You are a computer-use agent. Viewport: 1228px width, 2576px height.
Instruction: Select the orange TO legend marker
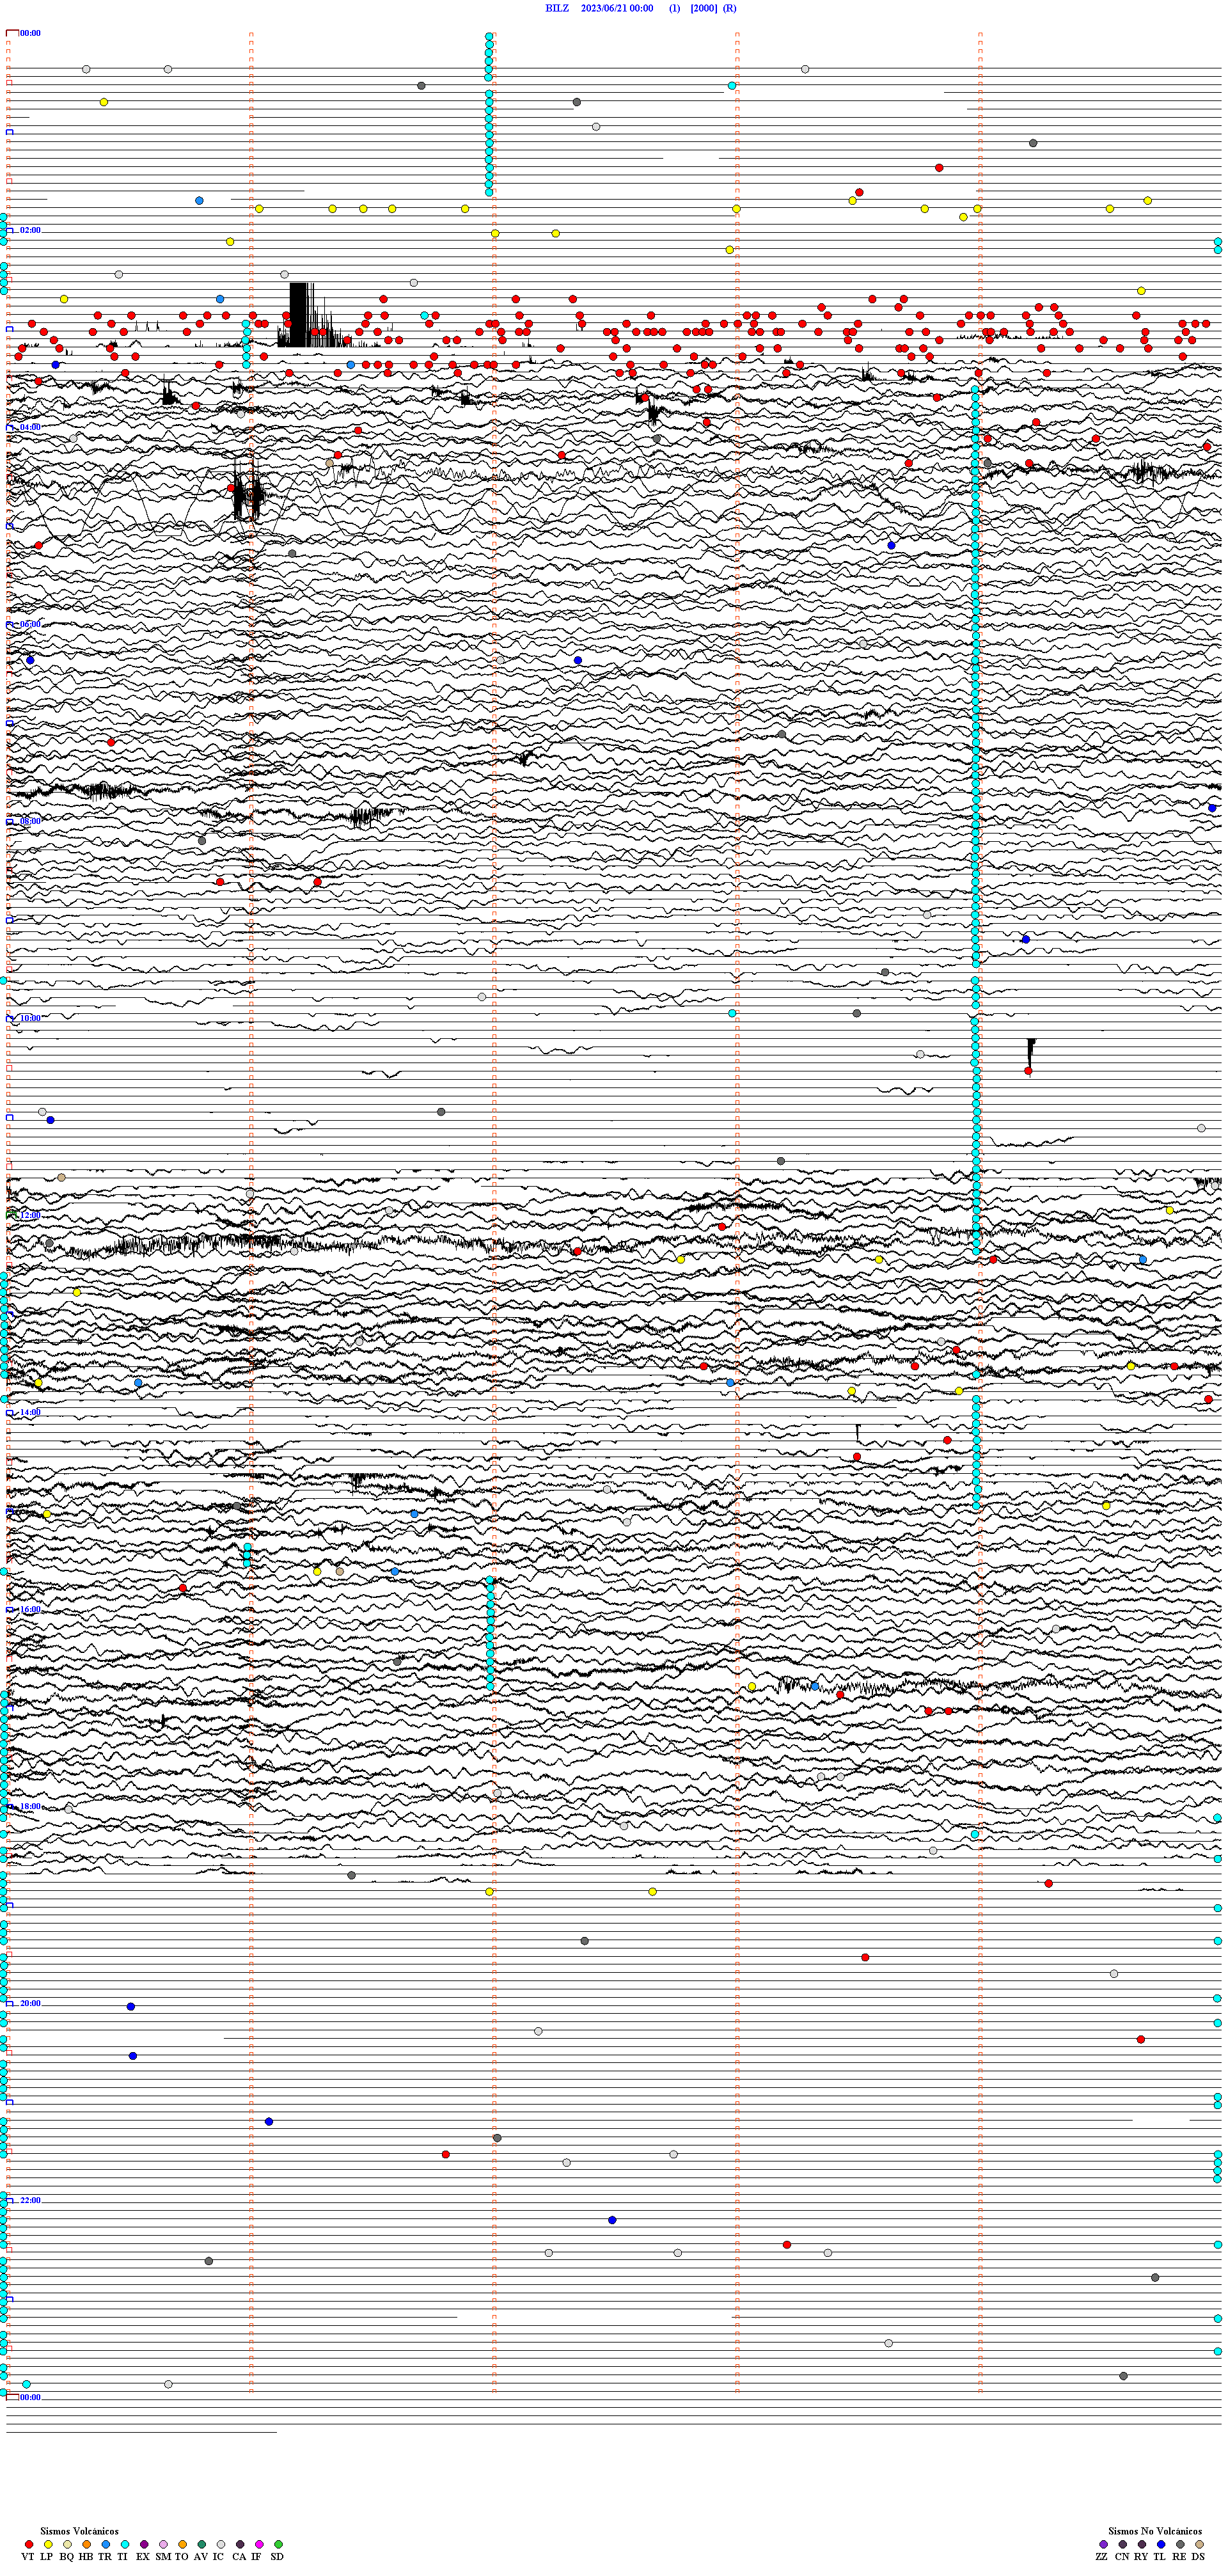click(182, 2544)
